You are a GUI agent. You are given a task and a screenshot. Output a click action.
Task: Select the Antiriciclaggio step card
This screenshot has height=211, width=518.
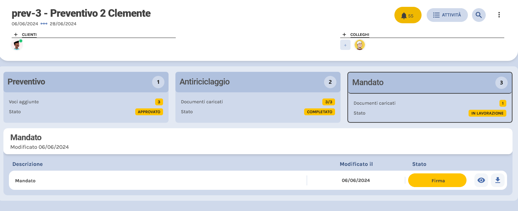[x=257, y=82]
